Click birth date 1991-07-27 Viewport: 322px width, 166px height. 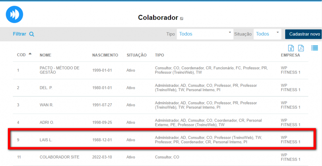102,105
